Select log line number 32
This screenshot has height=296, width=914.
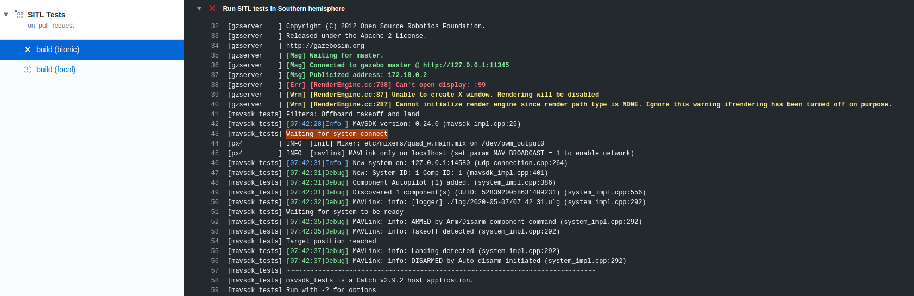(x=215, y=26)
